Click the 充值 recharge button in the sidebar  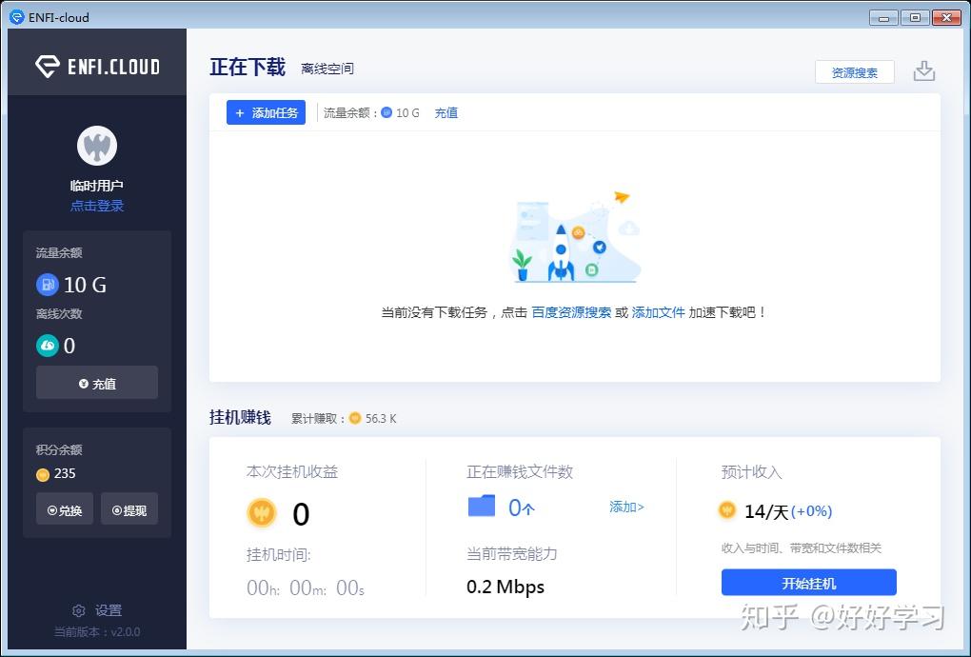(x=96, y=383)
